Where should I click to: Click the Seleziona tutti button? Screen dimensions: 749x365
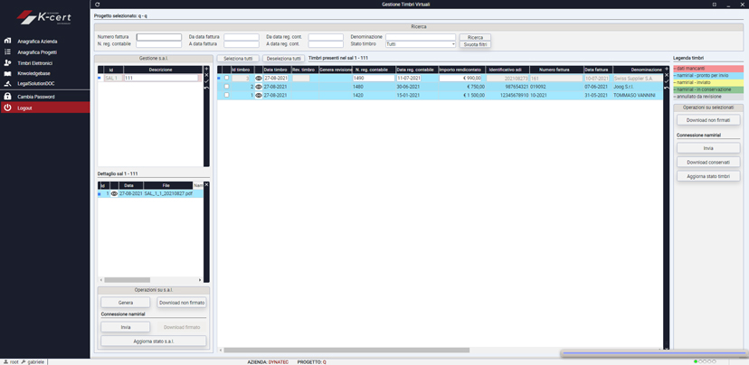pos(238,58)
